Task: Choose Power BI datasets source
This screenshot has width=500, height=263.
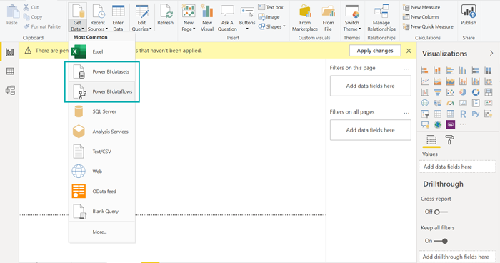Action: [x=101, y=71]
